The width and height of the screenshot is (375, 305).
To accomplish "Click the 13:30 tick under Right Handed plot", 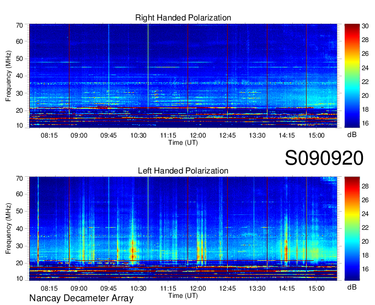I will tap(257, 135).
